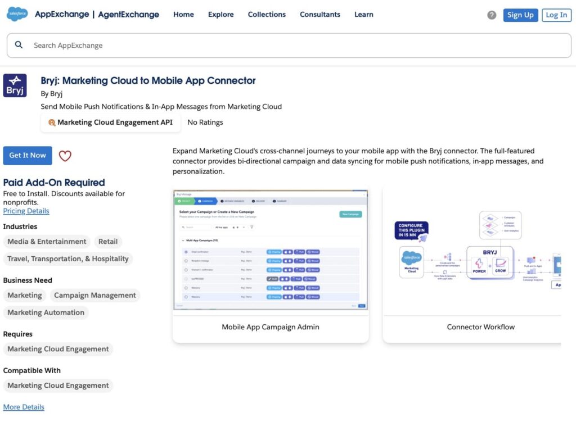Select Learn in the top navigation
This screenshot has height=422, width=576.
[364, 14]
